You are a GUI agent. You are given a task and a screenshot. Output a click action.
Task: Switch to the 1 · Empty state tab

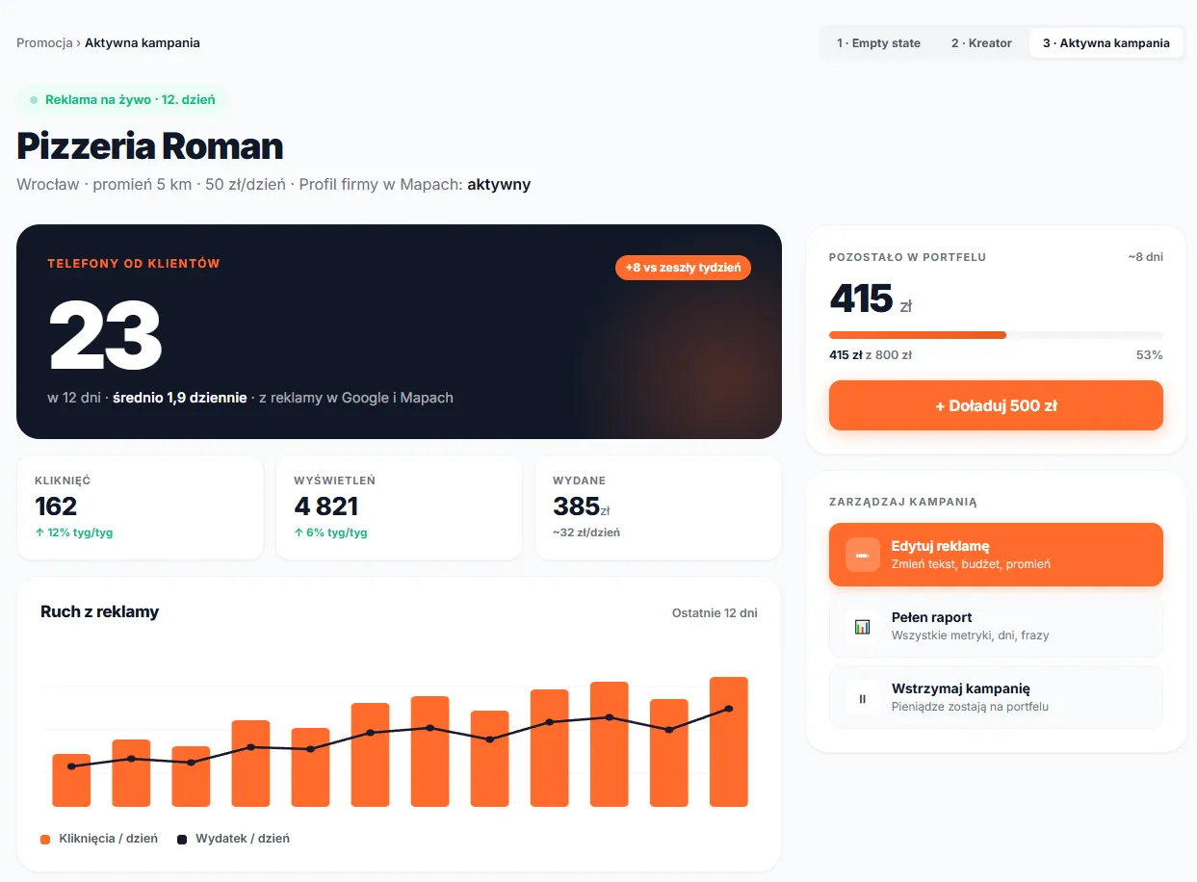(x=878, y=43)
